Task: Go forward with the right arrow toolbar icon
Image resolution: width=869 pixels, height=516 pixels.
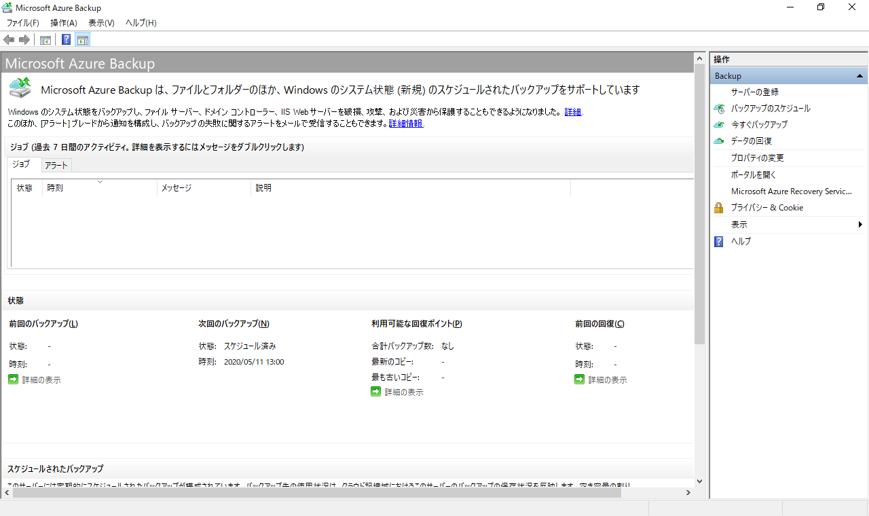Action: click(24, 40)
